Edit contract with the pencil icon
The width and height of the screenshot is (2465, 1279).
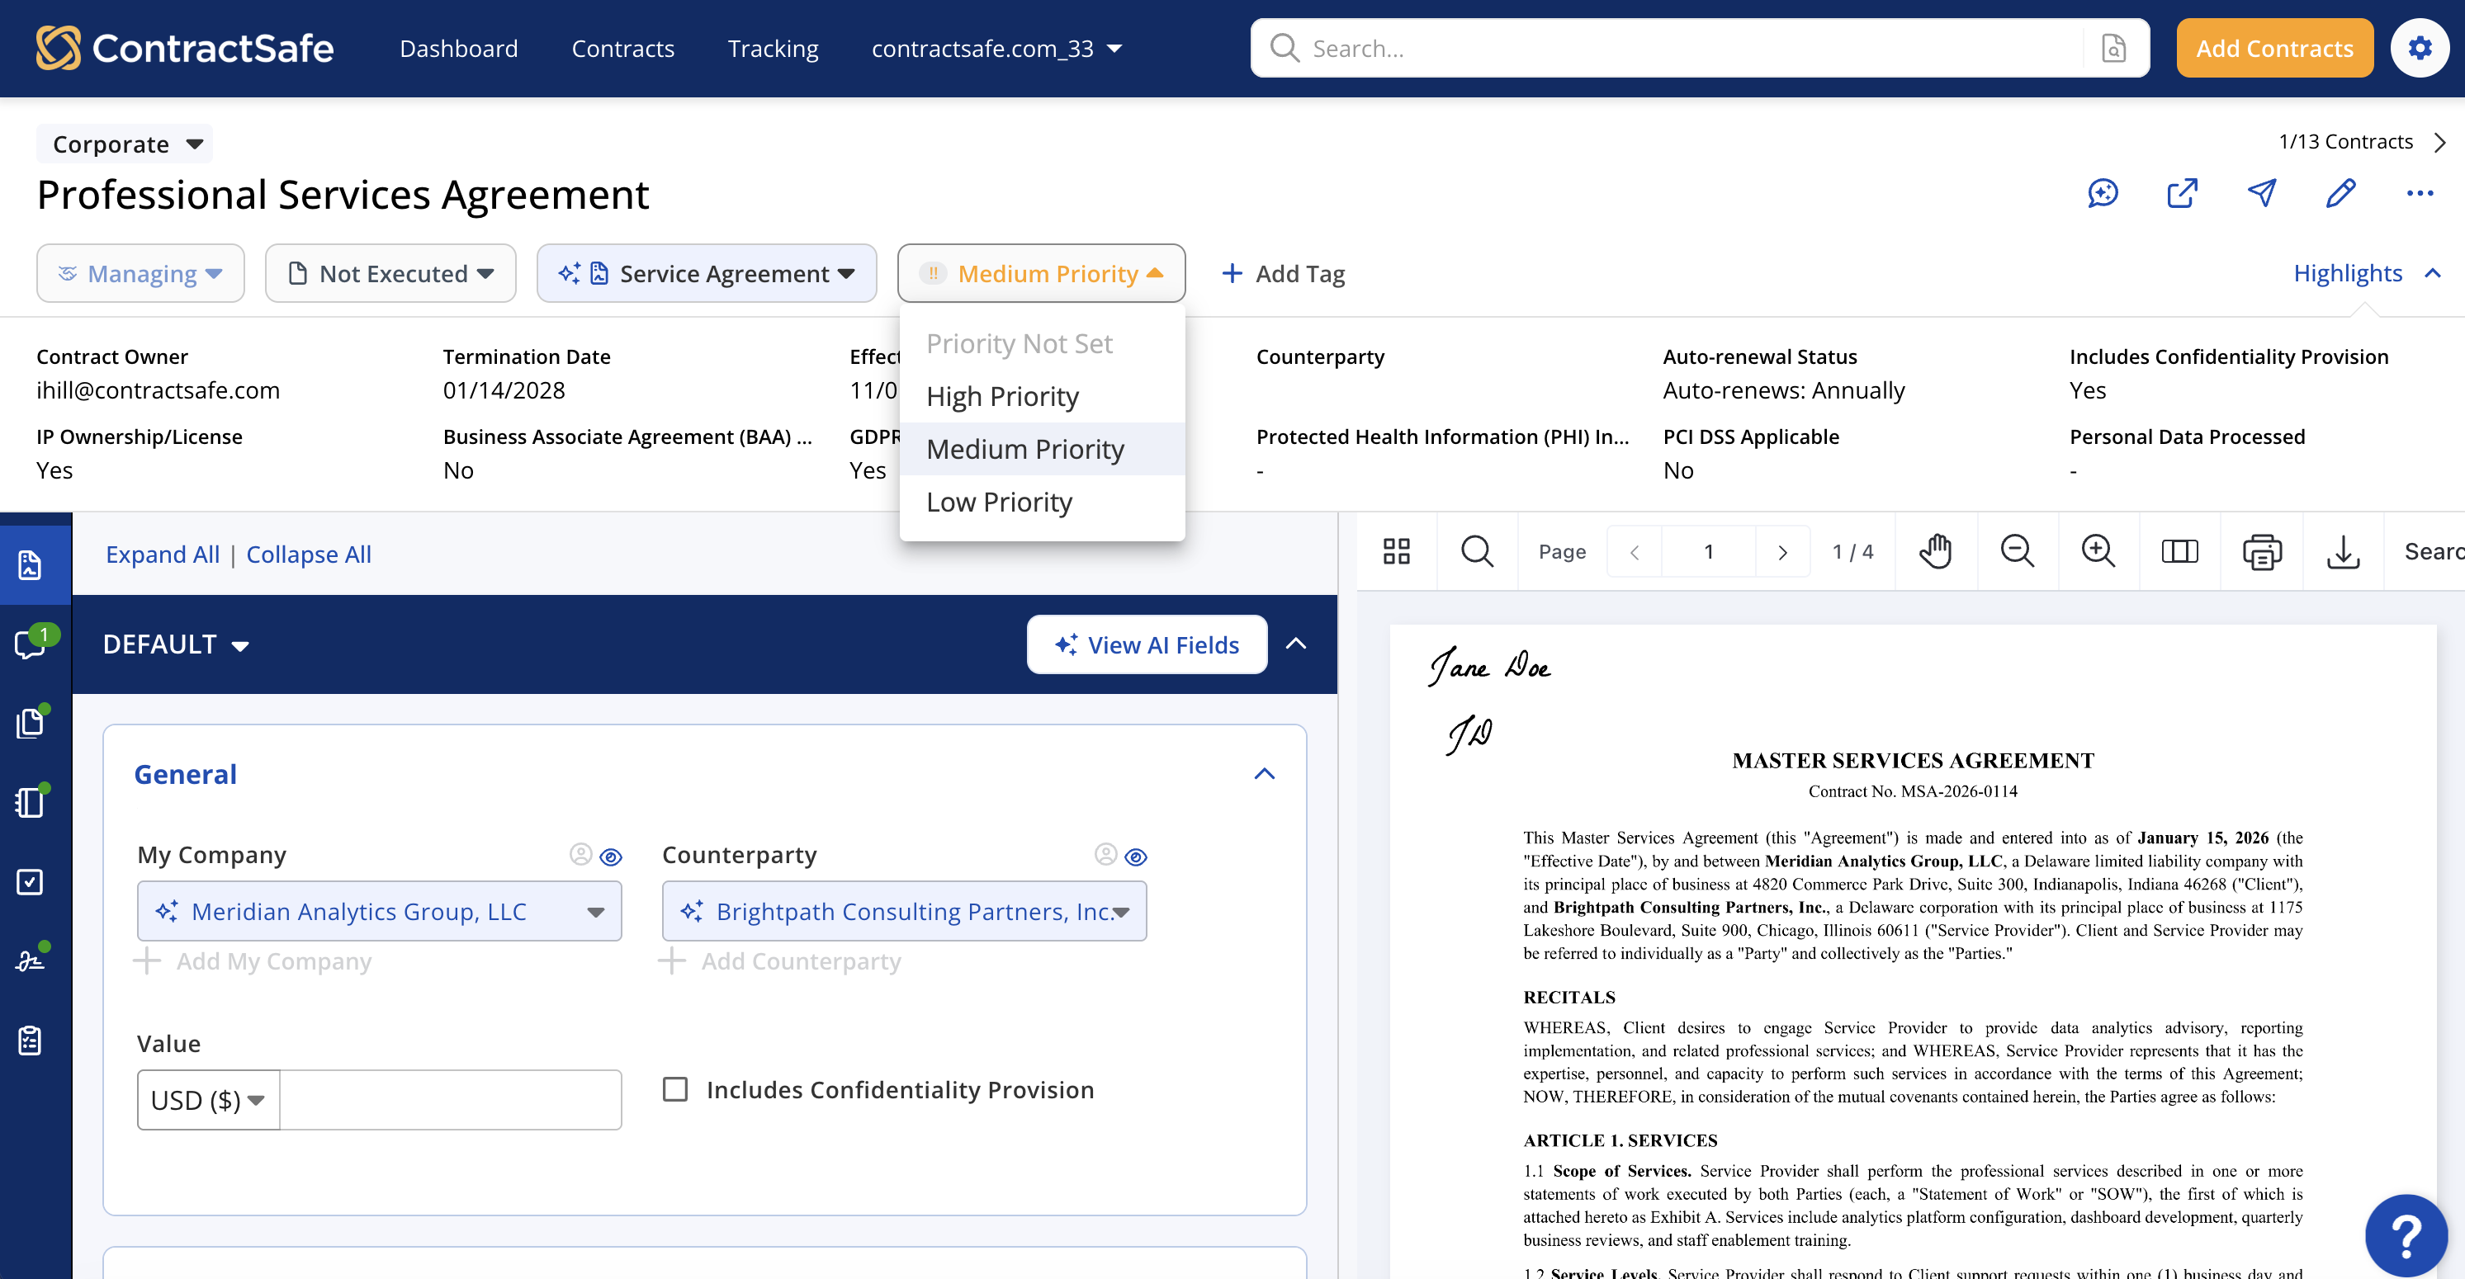2340,193
